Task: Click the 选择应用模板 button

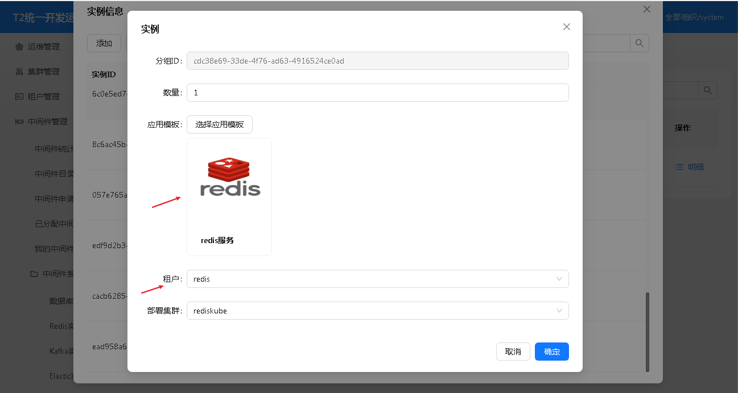Action: 220,124
